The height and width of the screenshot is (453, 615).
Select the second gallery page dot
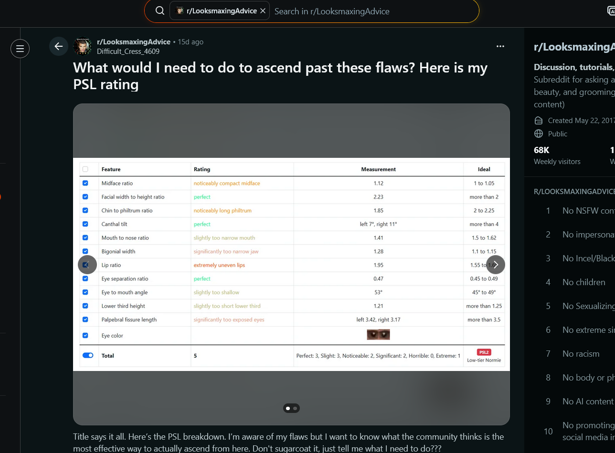point(296,408)
